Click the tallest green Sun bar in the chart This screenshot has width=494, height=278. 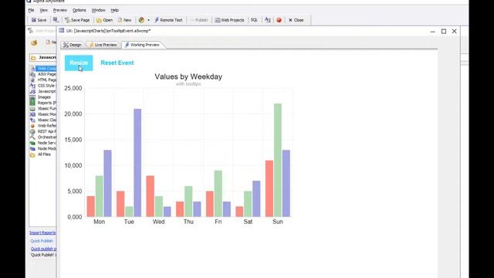click(278, 160)
